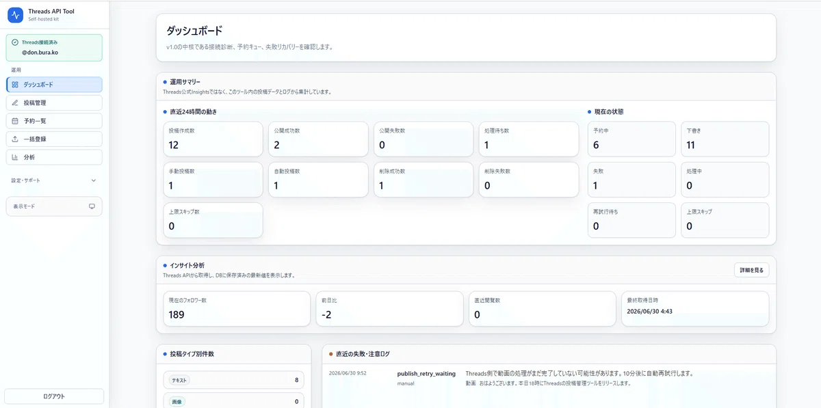This screenshot has height=408, width=821.
Task: Click the pencil icon beside 投稿管理
Action: pyautogui.click(x=15, y=103)
